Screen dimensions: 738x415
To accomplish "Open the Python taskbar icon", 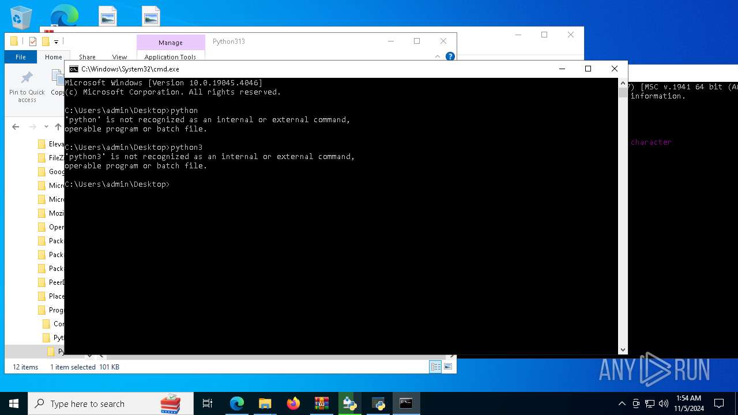I will pyautogui.click(x=378, y=403).
